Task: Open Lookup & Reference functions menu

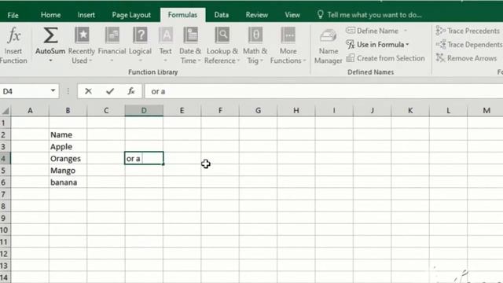Action: [222, 45]
